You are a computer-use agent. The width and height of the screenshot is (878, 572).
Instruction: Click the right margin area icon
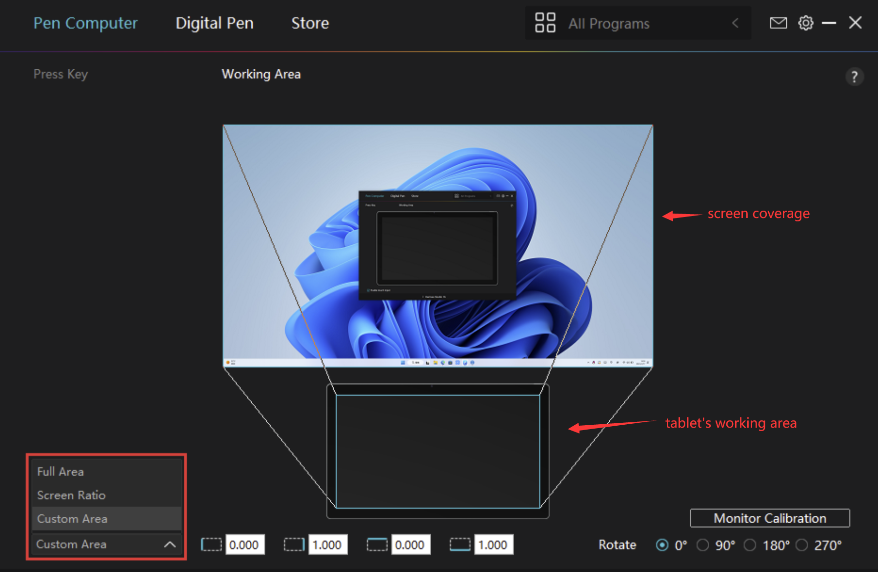tap(294, 544)
